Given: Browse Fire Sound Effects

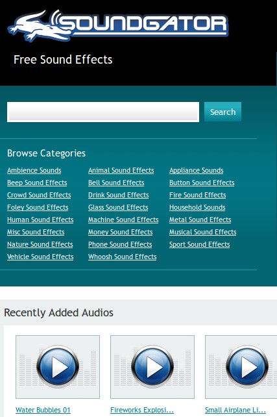Looking at the screenshot, I should (198, 195).
